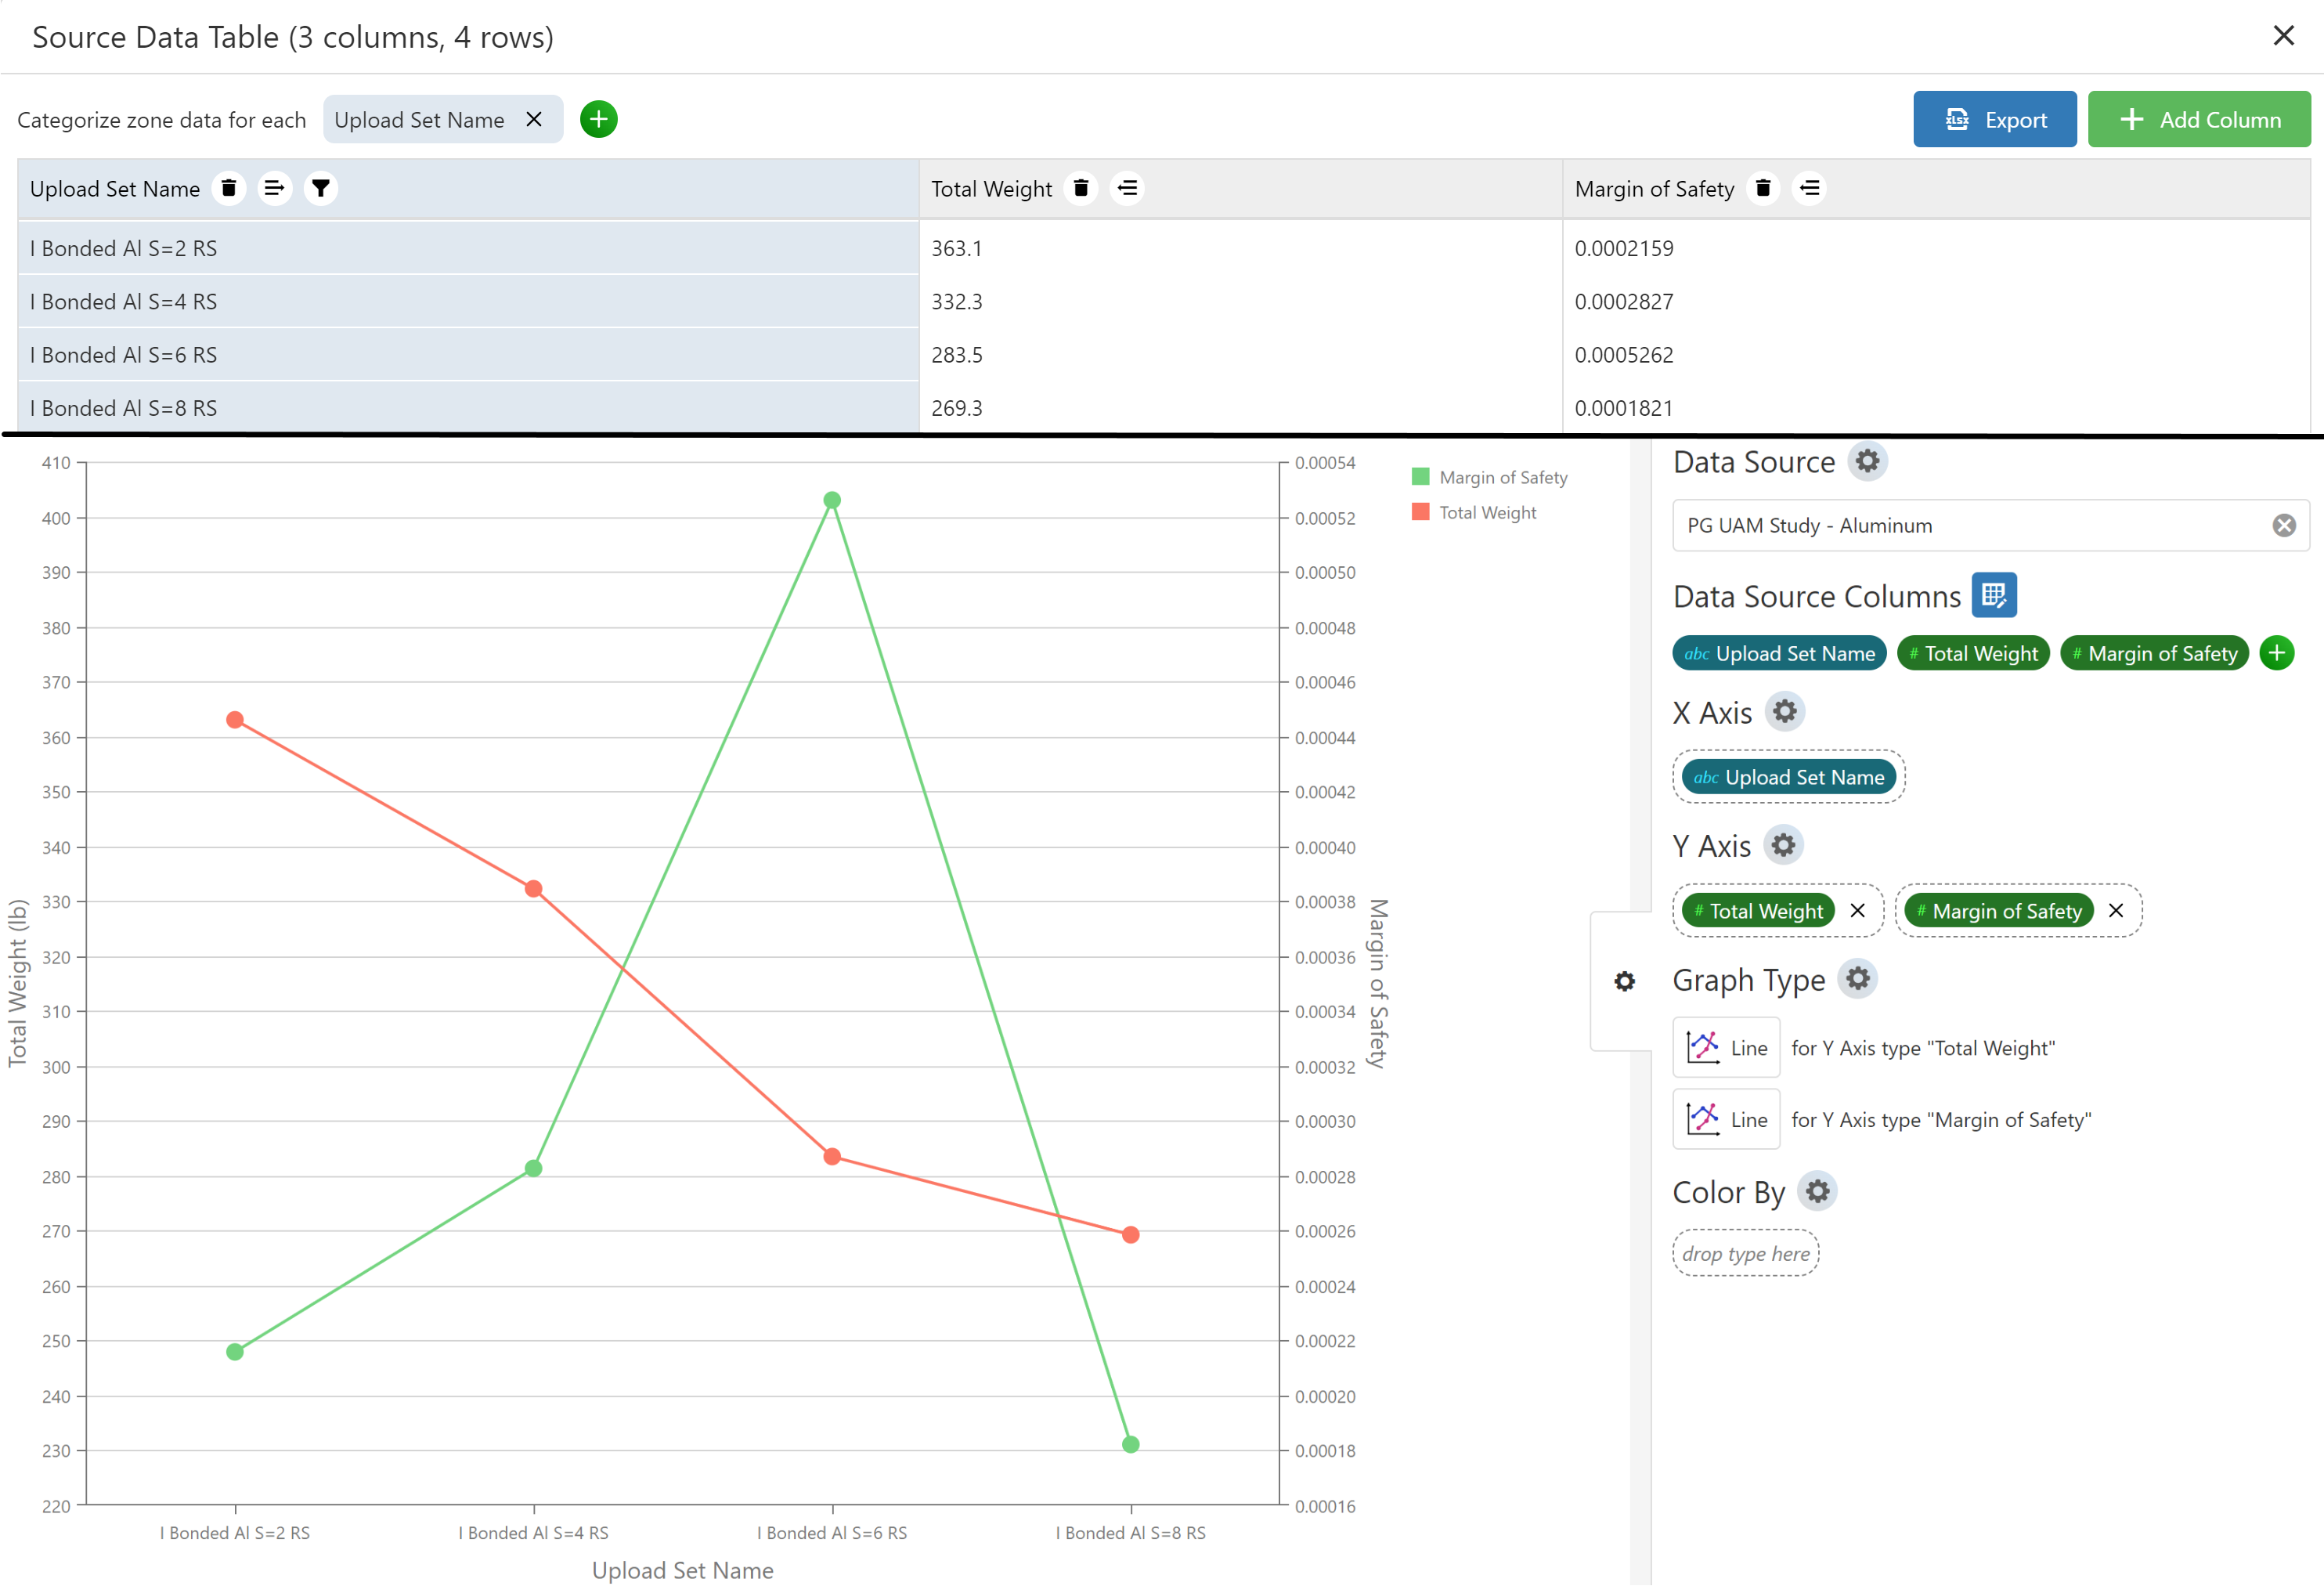Image resolution: width=2324 pixels, height=1586 pixels.
Task: Select row I Bonded Al S=6 RS
Action: 468,354
